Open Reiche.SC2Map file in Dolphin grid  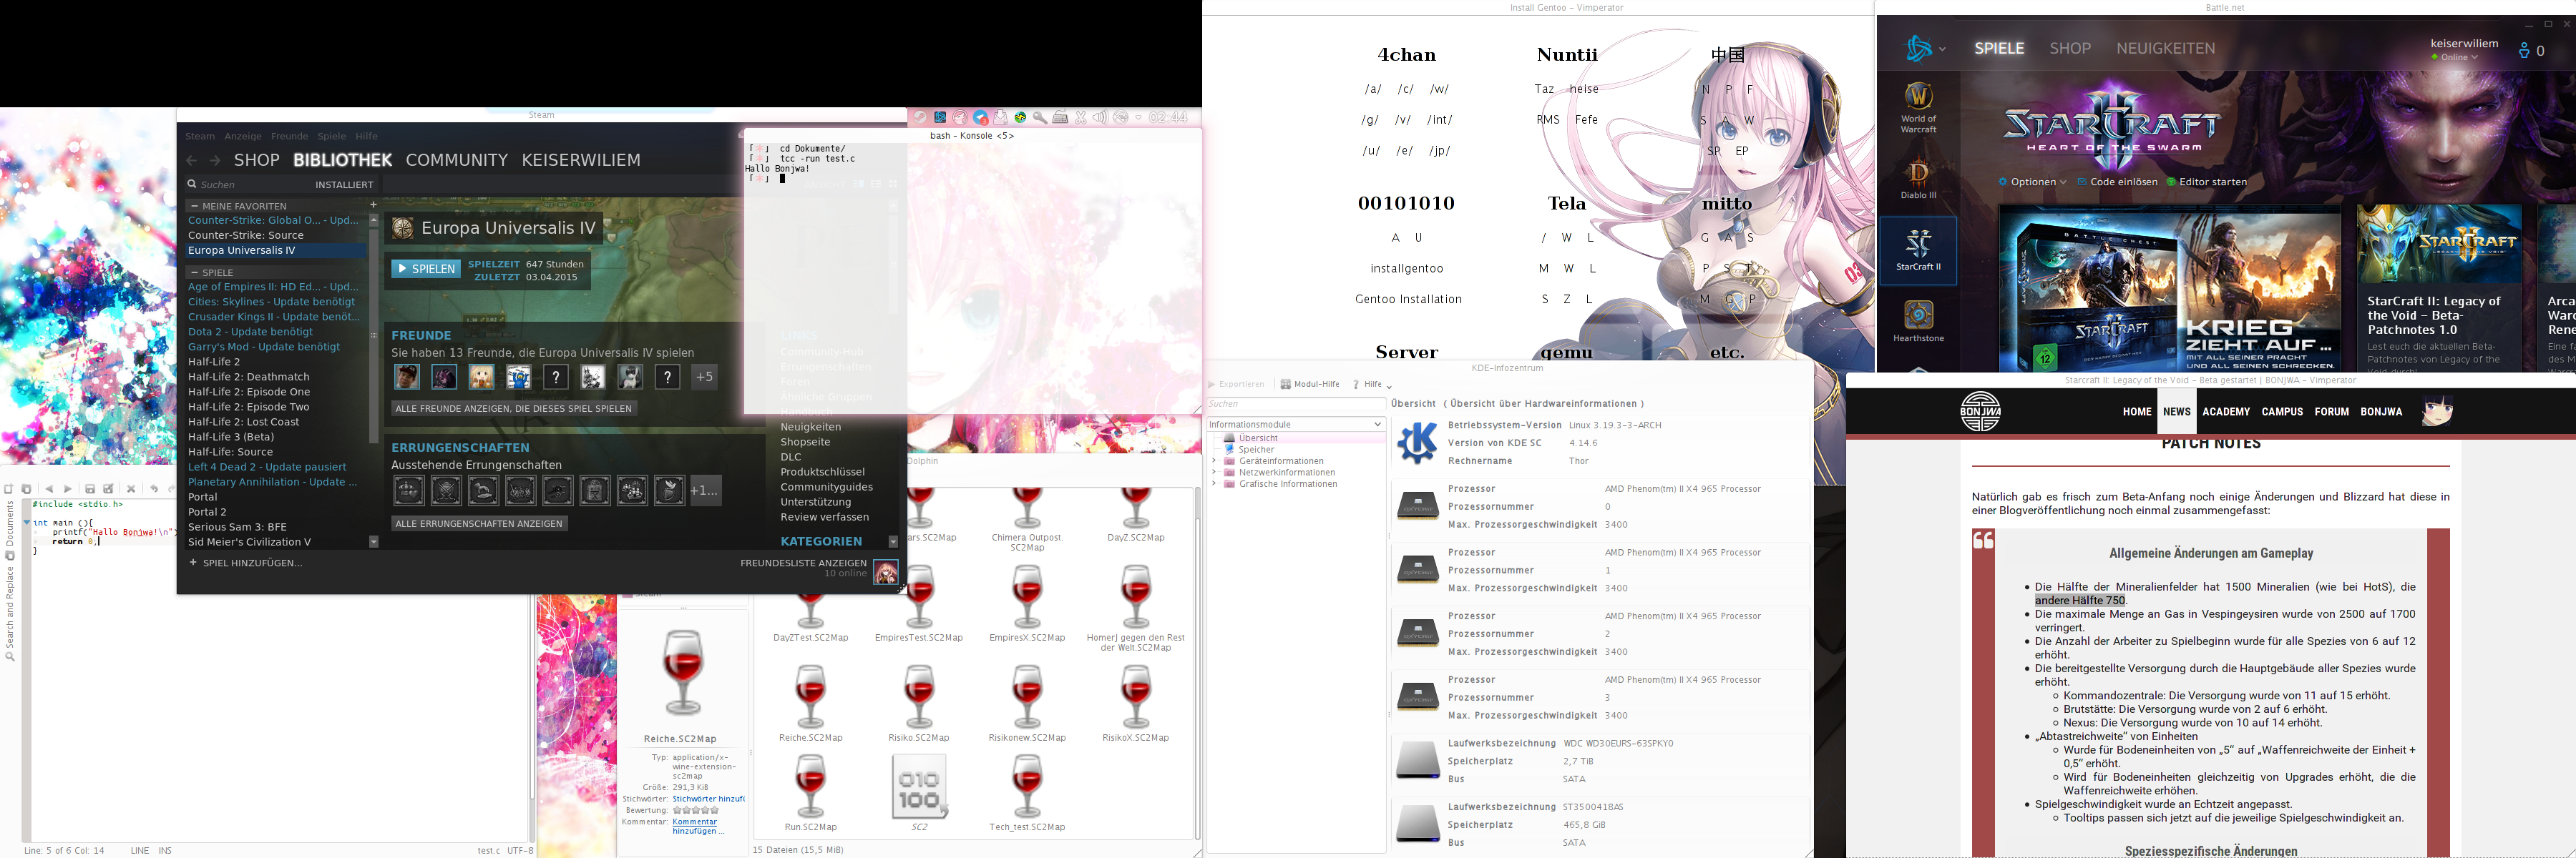pos(810,704)
